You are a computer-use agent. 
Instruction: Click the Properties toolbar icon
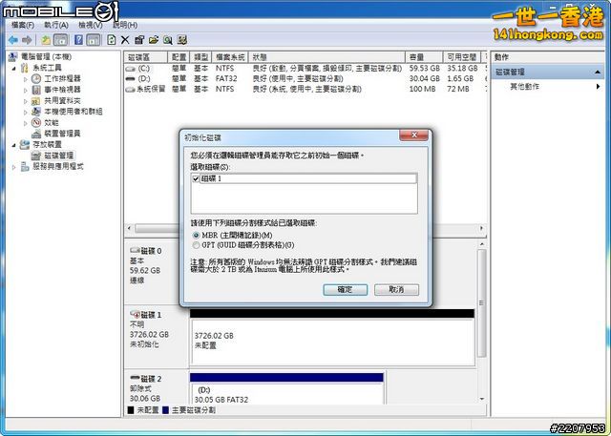tap(139, 40)
